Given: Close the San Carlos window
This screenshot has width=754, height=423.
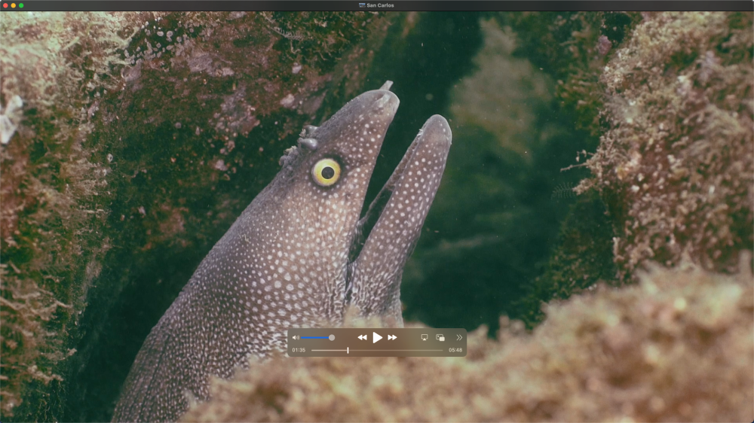Looking at the screenshot, I should pyautogui.click(x=5, y=5).
